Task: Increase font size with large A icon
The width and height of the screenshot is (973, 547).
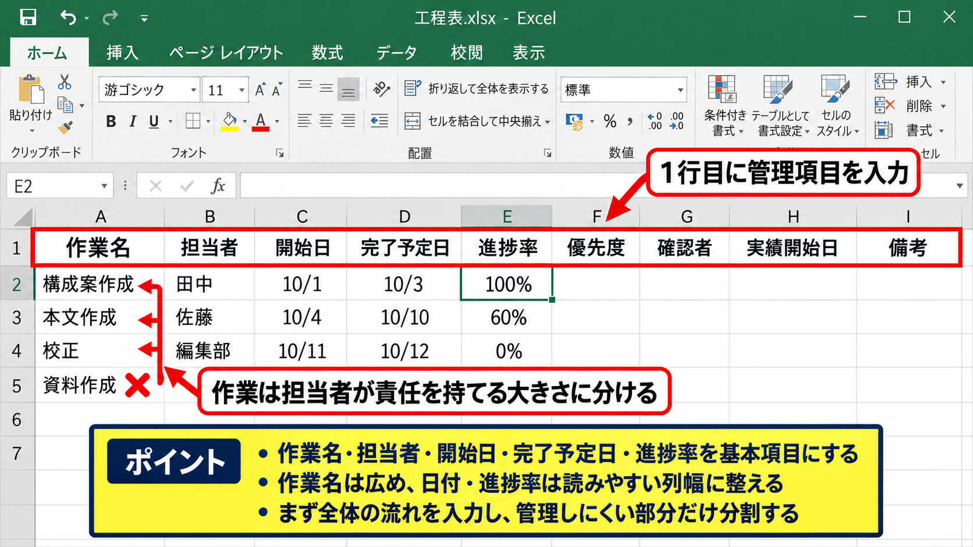Action: (x=260, y=90)
